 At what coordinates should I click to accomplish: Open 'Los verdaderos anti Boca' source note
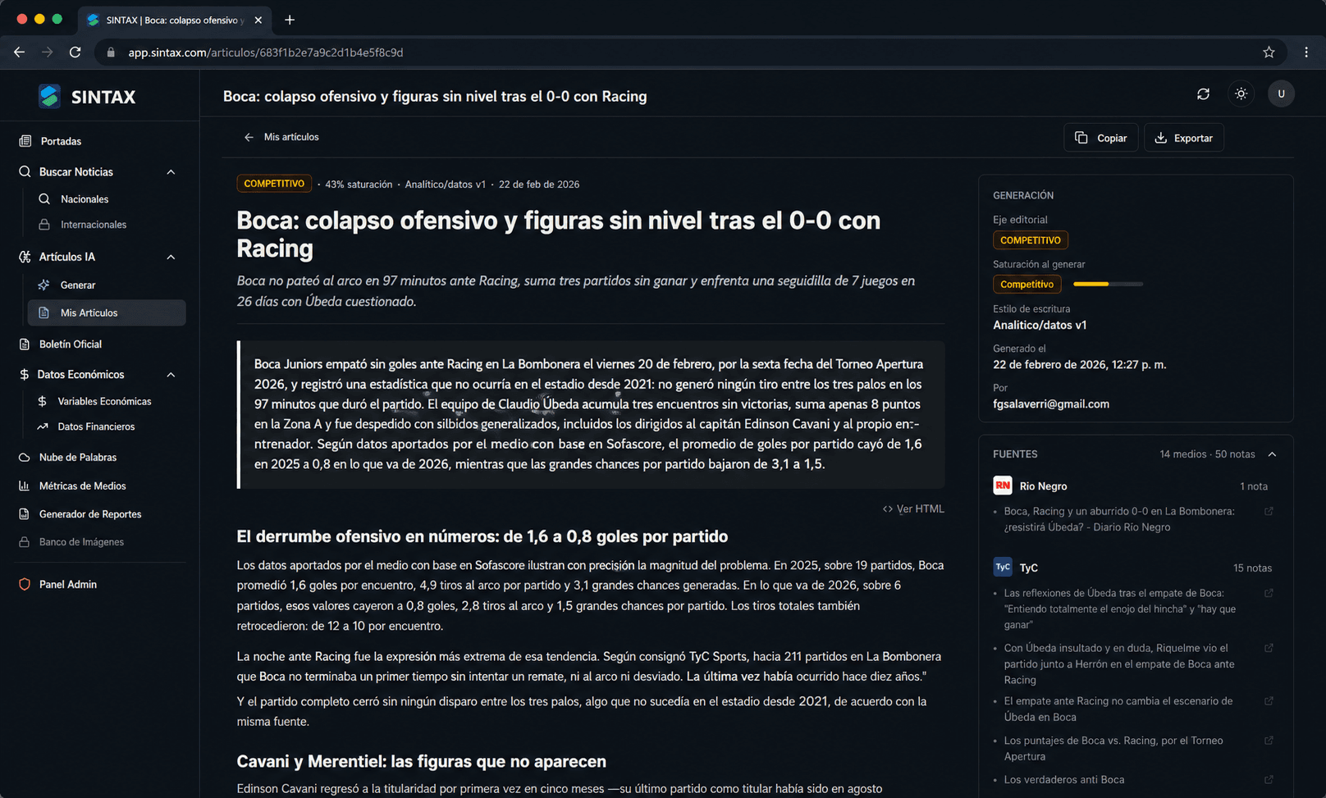[1064, 780]
